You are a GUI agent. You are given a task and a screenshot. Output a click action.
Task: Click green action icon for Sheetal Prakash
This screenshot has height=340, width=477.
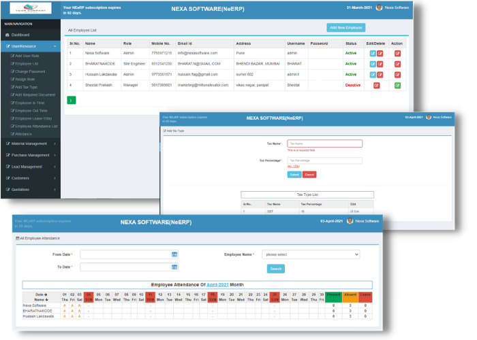coord(397,85)
